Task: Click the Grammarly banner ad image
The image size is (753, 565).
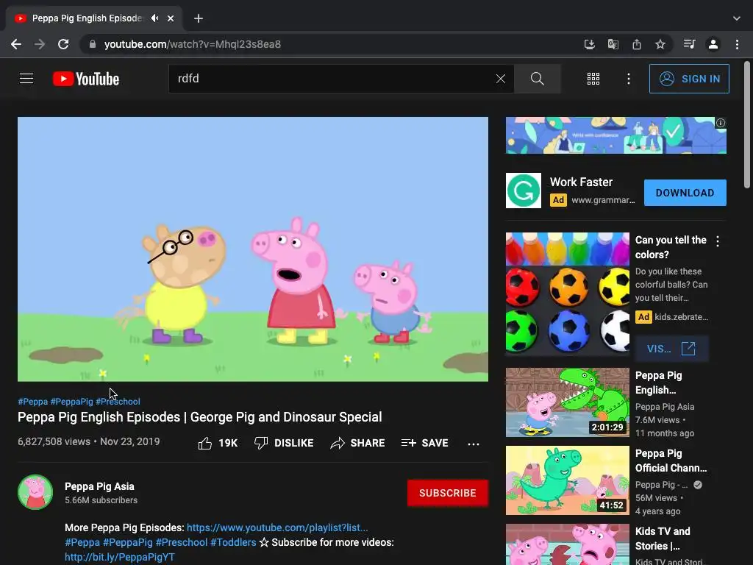Action: click(615, 135)
